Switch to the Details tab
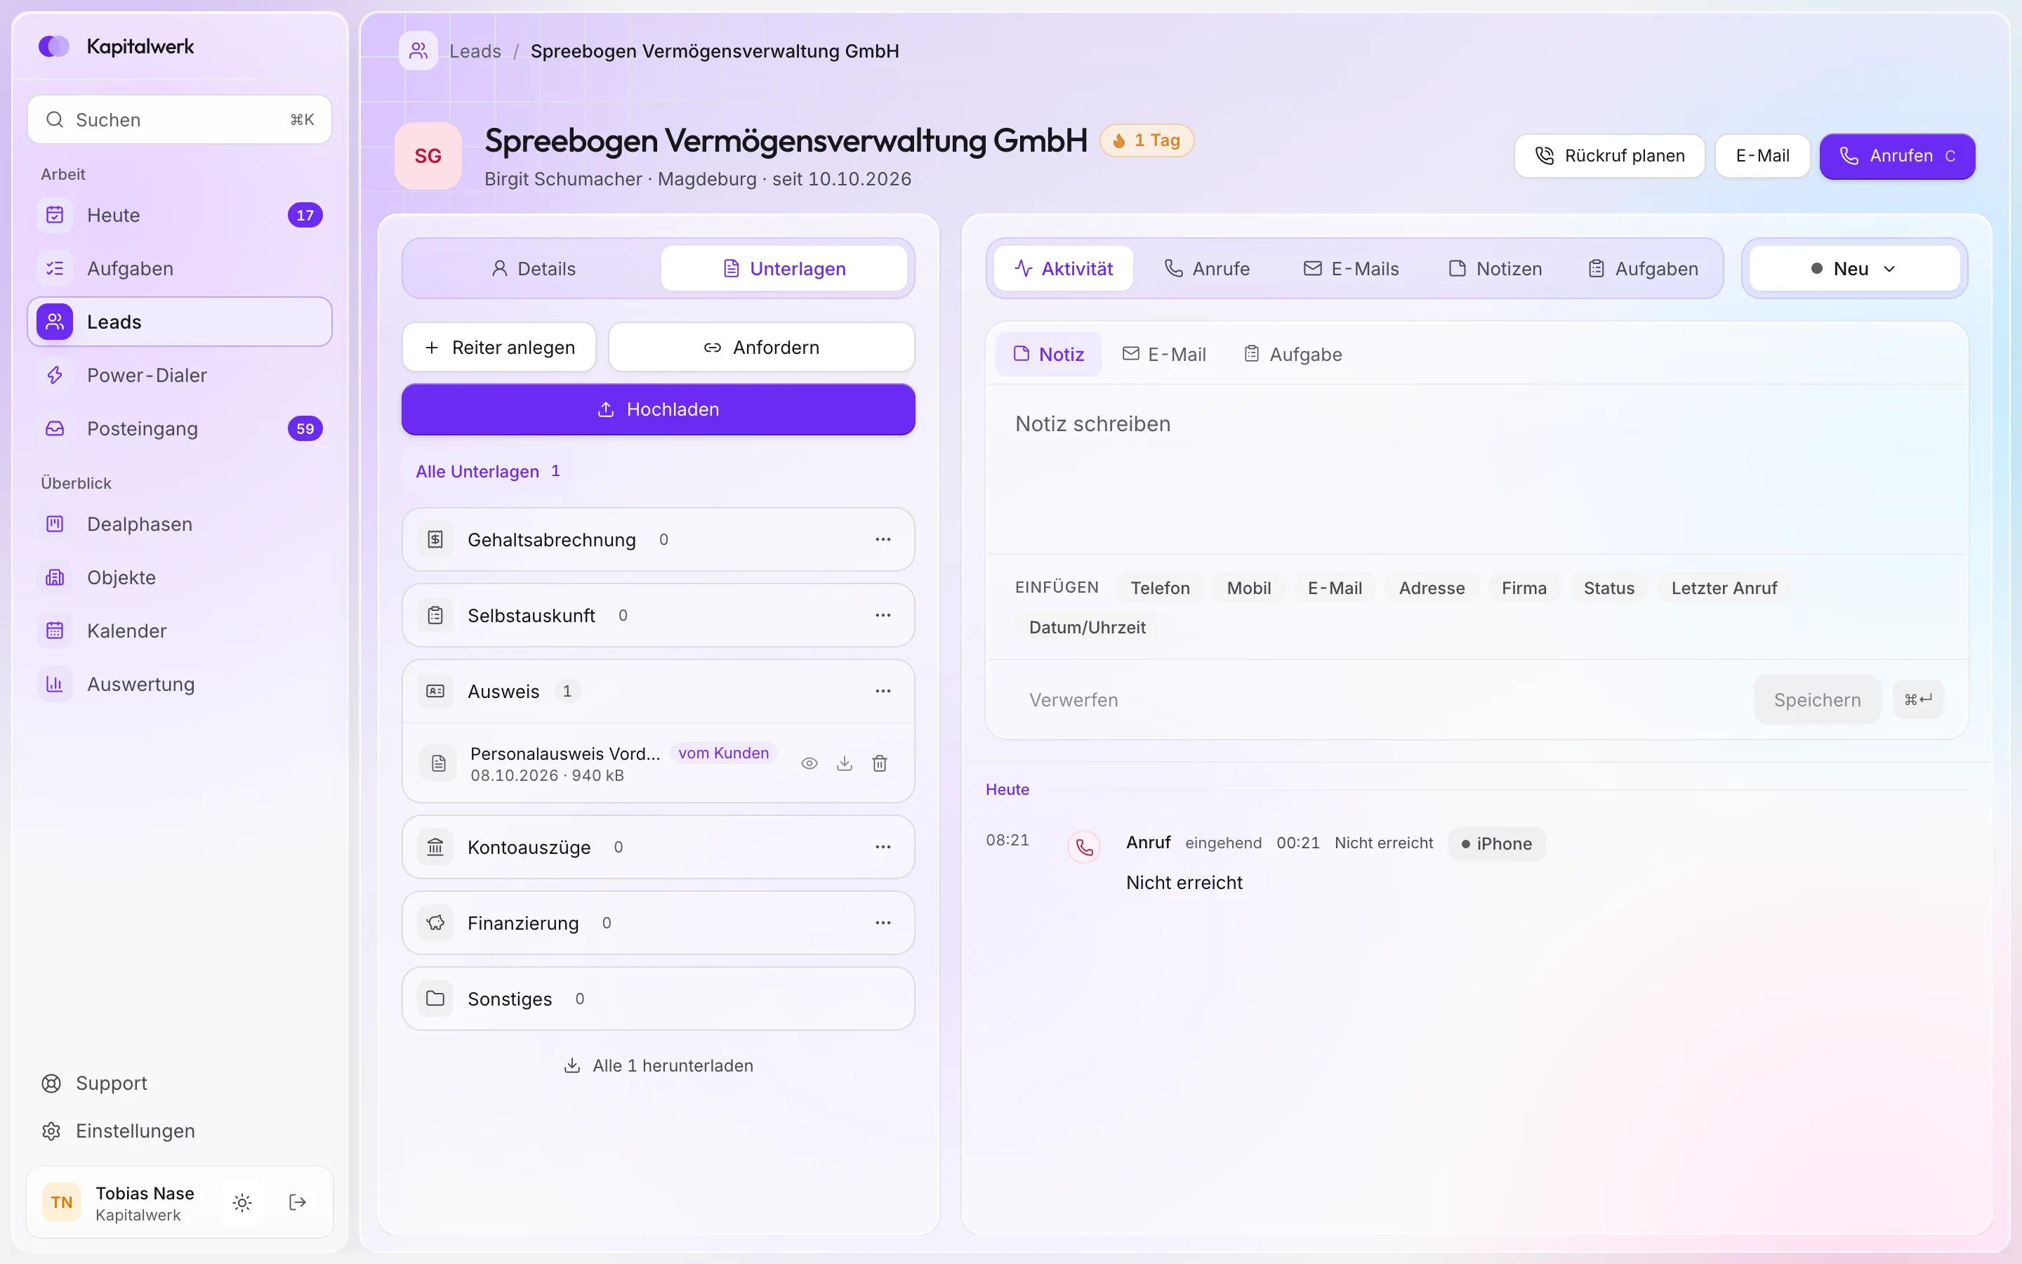Viewport: 2022px width, 1264px height. tap(534, 268)
